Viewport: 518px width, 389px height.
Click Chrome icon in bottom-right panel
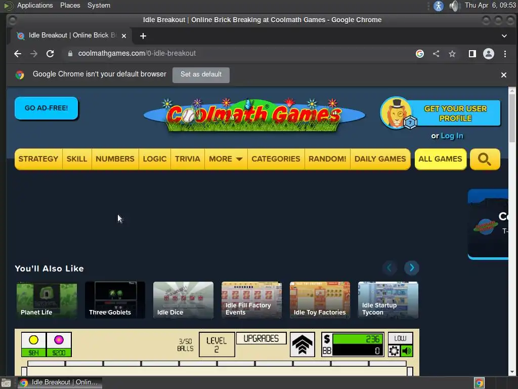coord(479,383)
